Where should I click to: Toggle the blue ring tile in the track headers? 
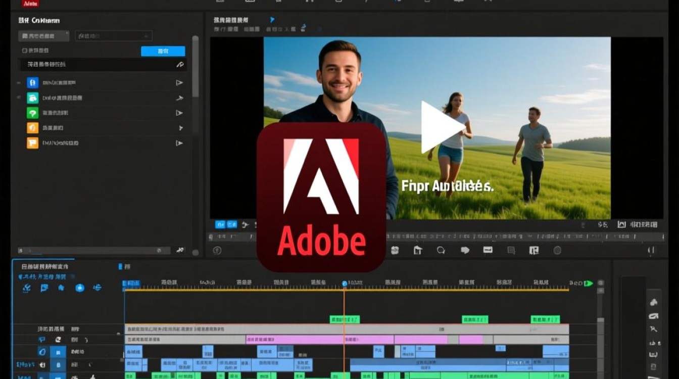click(x=43, y=352)
